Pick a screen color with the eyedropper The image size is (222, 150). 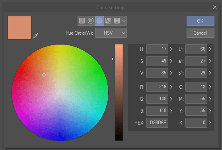pyautogui.click(x=35, y=36)
